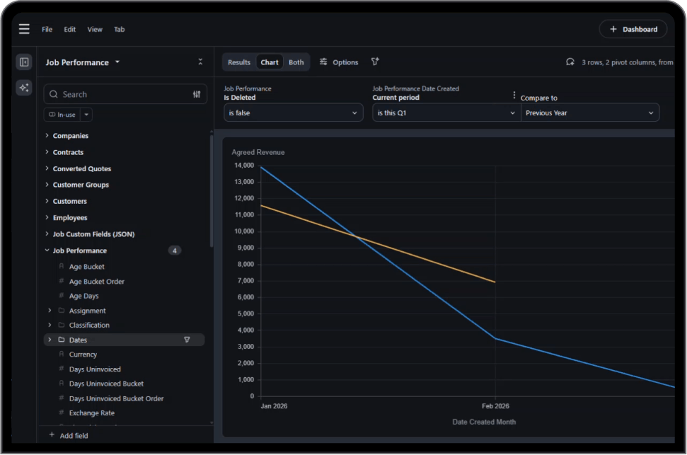Open the File menu
The width and height of the screenshot is (687, 455).
pos(47,30)
